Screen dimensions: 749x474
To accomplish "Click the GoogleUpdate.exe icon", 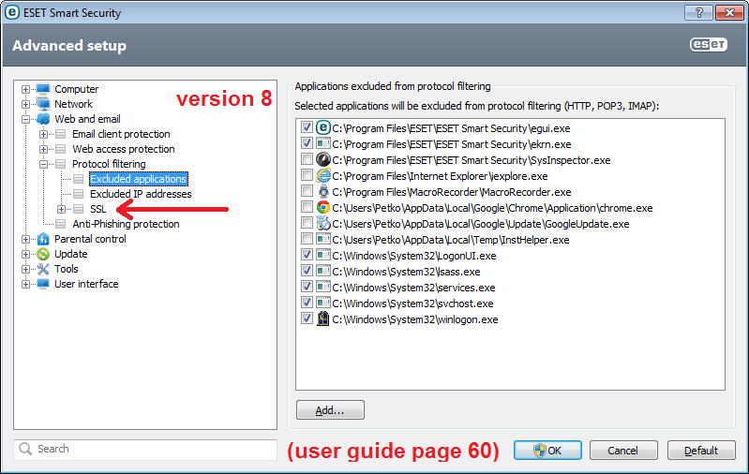I will (323, 223).
